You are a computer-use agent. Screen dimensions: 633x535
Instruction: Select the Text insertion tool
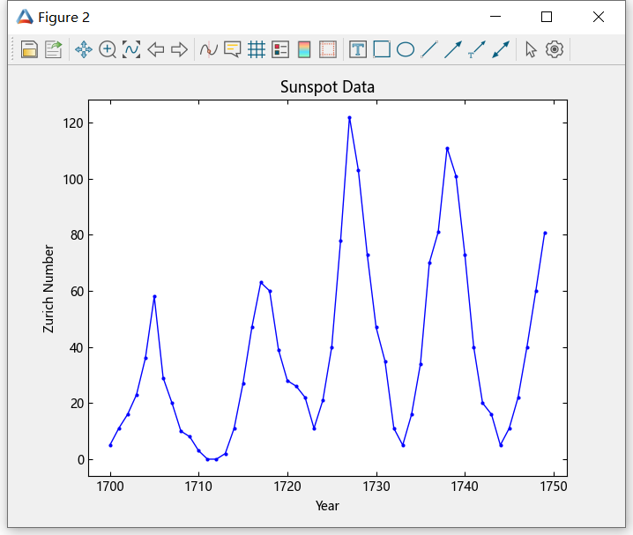click(x=358, y=49)
